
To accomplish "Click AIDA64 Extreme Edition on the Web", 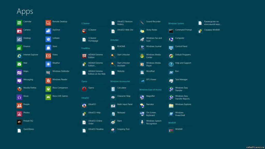I will click(x=97, y=73).
